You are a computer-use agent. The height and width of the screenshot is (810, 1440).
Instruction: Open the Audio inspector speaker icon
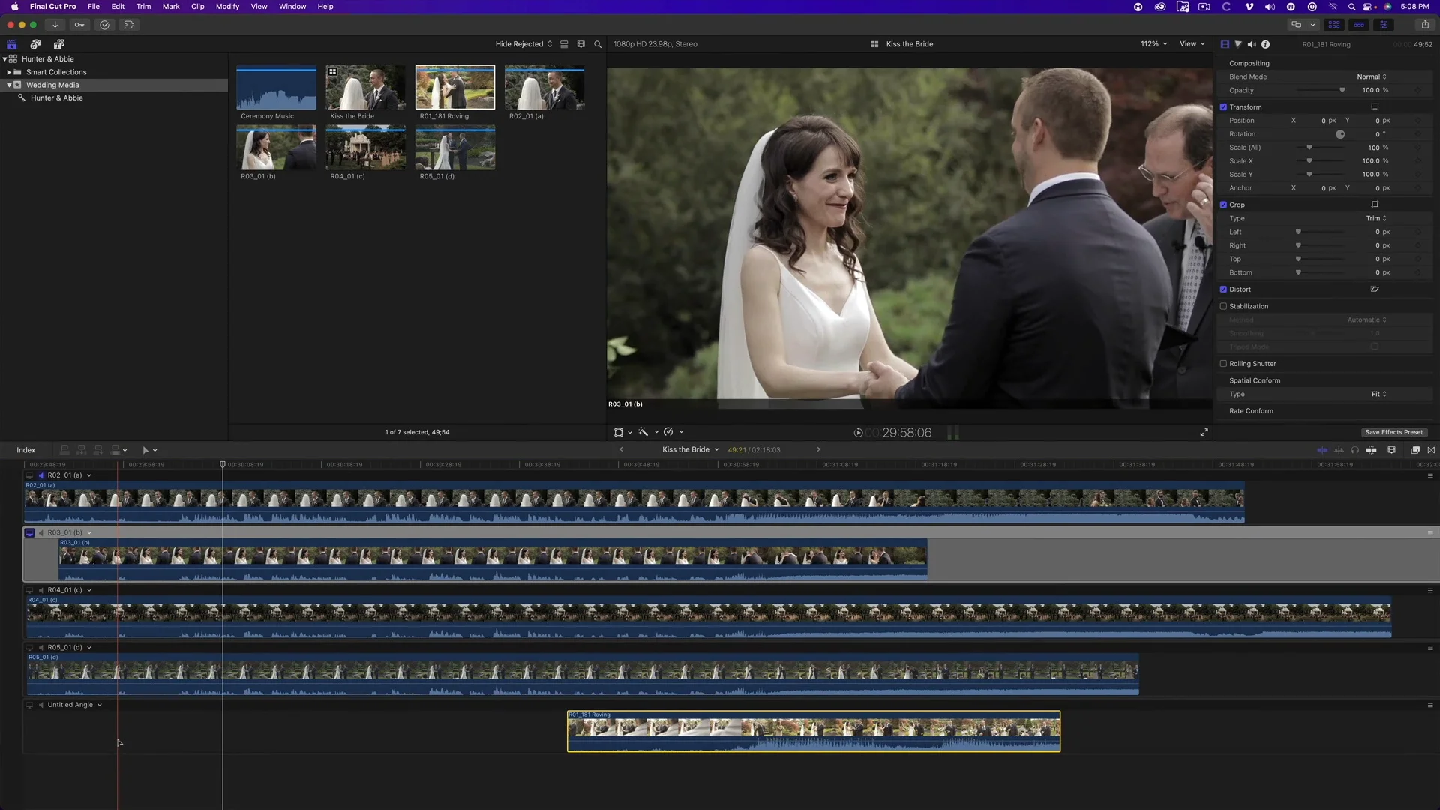pyautogui.click(x=1252, y=44)
